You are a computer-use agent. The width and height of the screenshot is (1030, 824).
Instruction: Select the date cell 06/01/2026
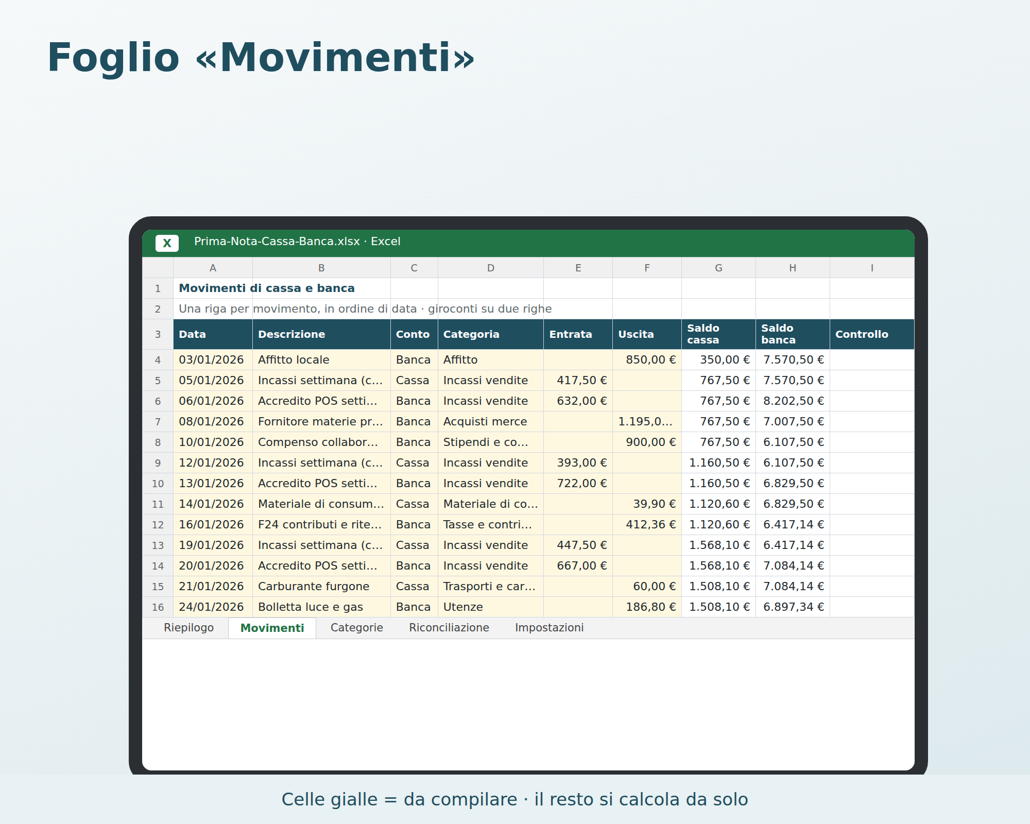[213, 401]
